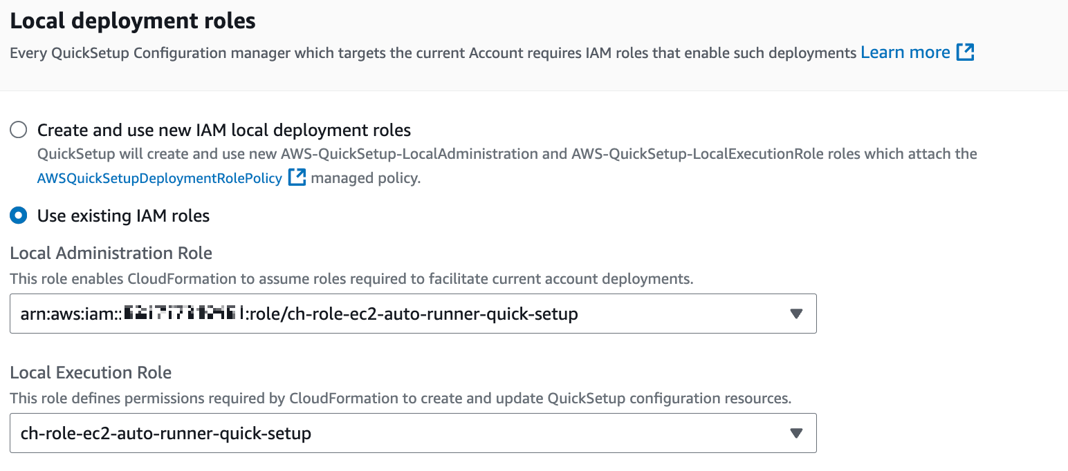
Task: Open AWSQuickSetupDeploymentRolePolicy link
Action: (160, 178)
